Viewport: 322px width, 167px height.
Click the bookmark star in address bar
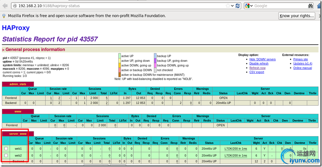(227, 6)
